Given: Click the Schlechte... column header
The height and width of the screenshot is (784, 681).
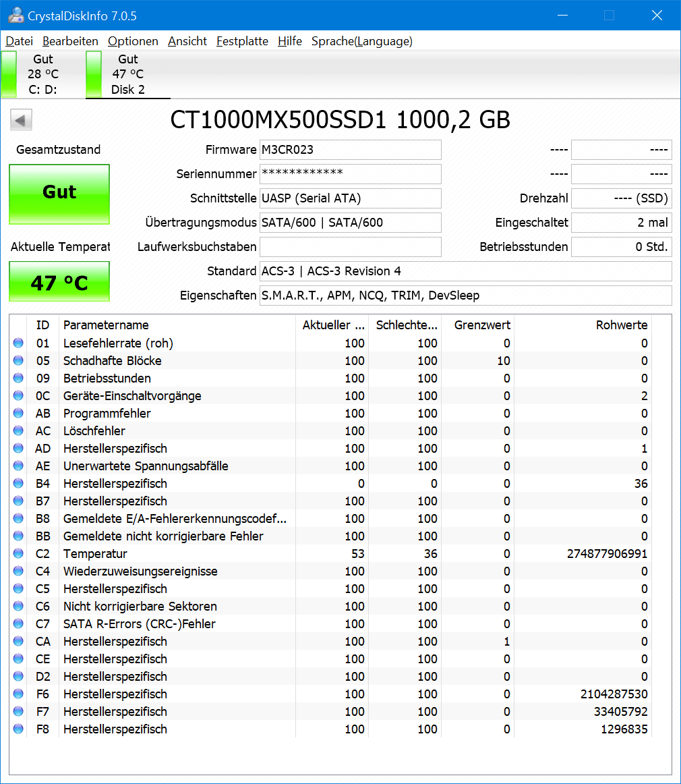Looking at the screenshot, I should tap(405, 325).
